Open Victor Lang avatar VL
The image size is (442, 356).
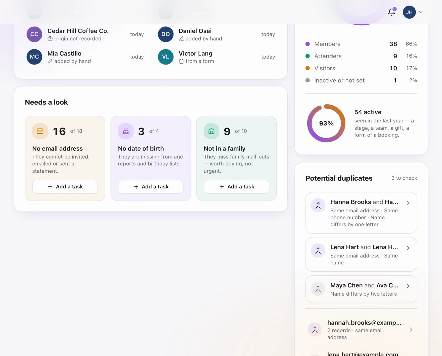pyautogui.click(x=165, y=57)
